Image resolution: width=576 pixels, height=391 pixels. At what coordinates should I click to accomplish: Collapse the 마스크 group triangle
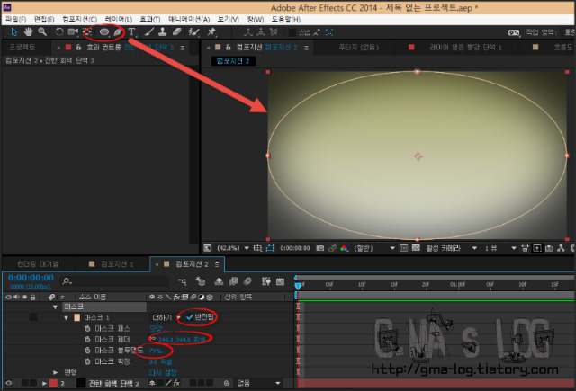tap(55, 307)
